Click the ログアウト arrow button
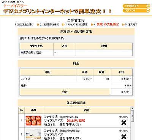This screenshot has height=140, width=152. (136, 11)
